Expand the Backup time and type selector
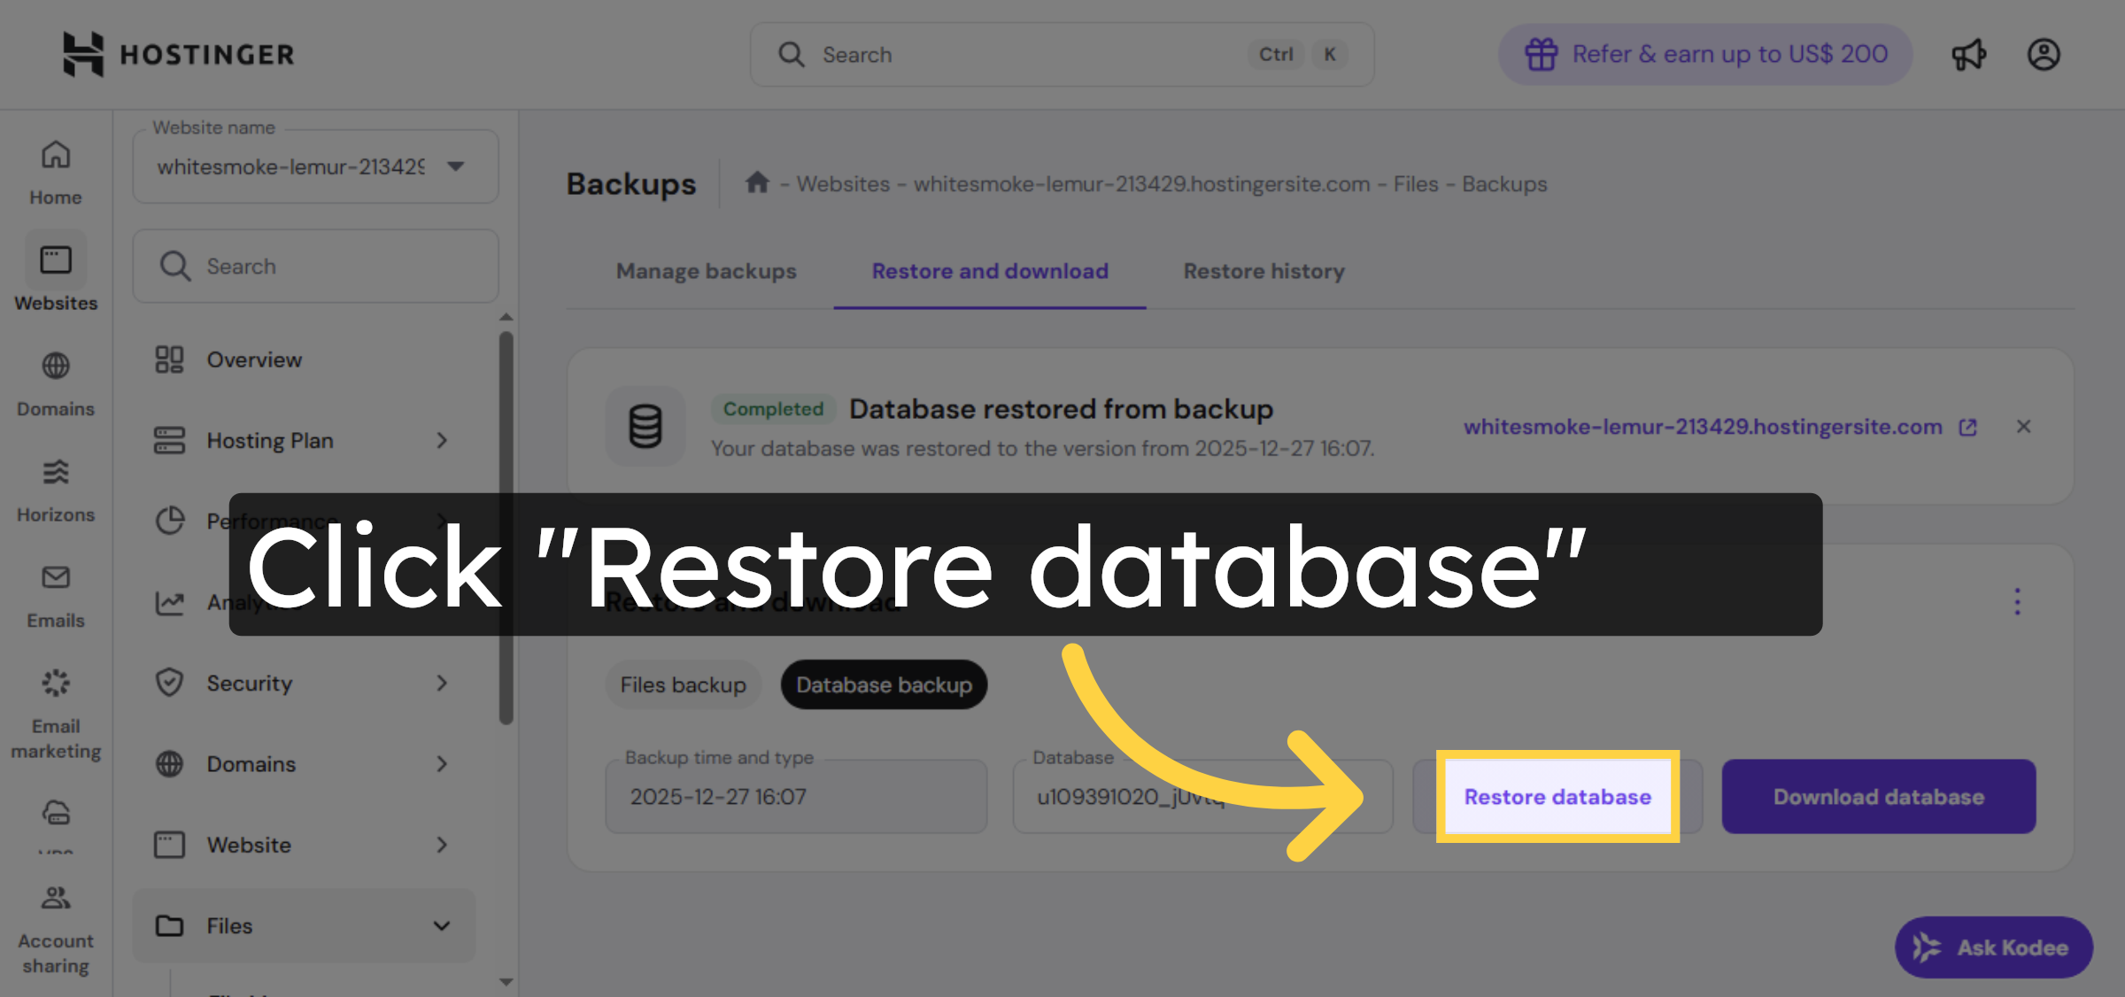The image size is (2125, 997). [795, 796]
